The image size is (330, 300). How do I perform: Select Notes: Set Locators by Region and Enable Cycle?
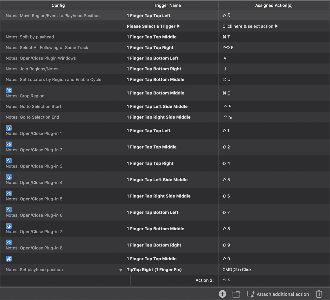[x=53, y=79]
